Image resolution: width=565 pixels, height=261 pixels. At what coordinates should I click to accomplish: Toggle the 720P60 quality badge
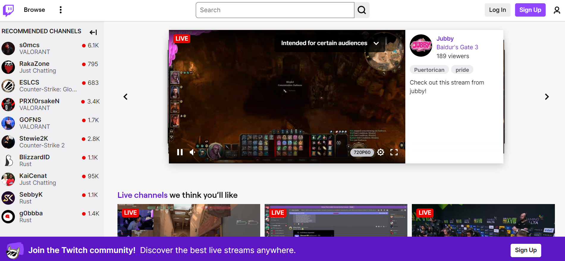click(x=362, y=152)
